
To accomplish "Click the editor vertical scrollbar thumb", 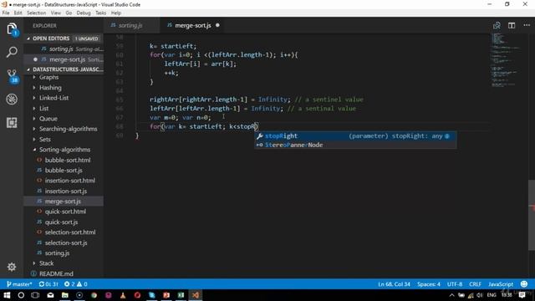I will point(532,215).
